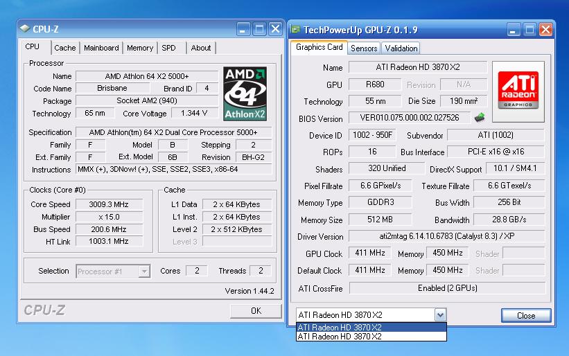Image resolution: width=569 pixels, height=356 pixels.
Task: Minimize the CPU-Z window
Action: (x=243, y=29)
